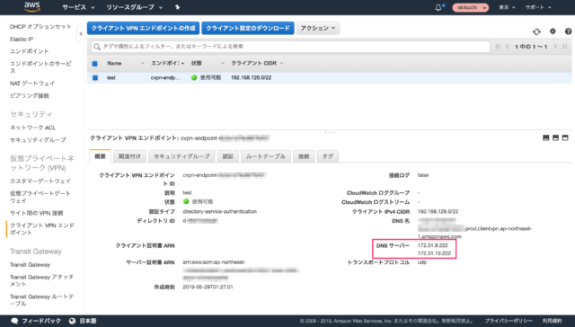Open セキュリティグループ in sidebar
The height and width of the screenshot is (327, 575).
[38, 139]
